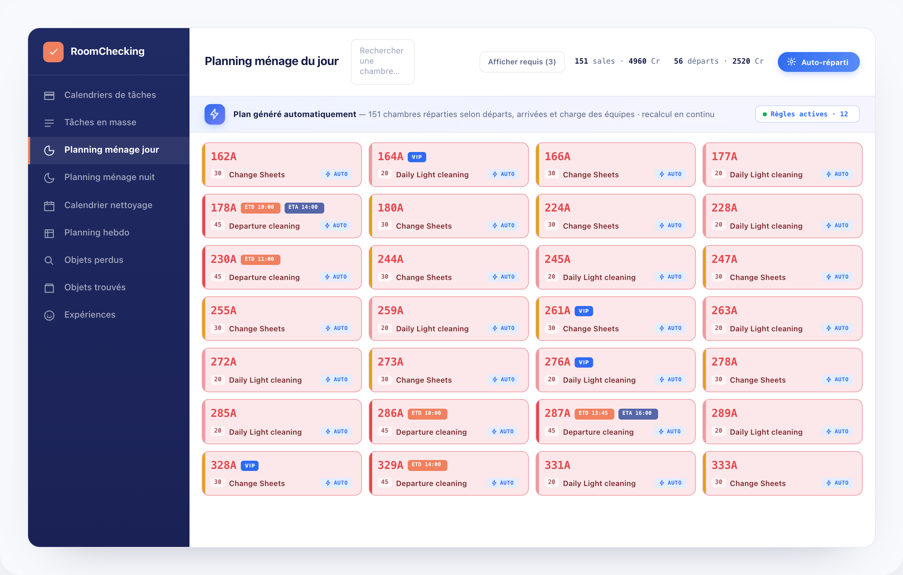Screen dimensions: 903x575
Task: Click the AUTO bolt badge on room 162A
Action: tap(336, 174)
